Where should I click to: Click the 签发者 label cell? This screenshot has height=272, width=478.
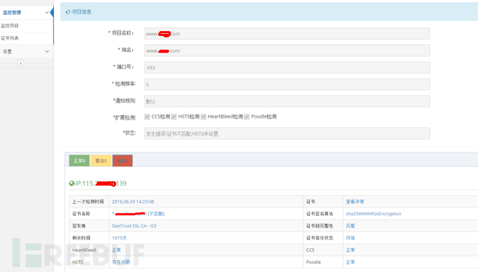[89, 226]
